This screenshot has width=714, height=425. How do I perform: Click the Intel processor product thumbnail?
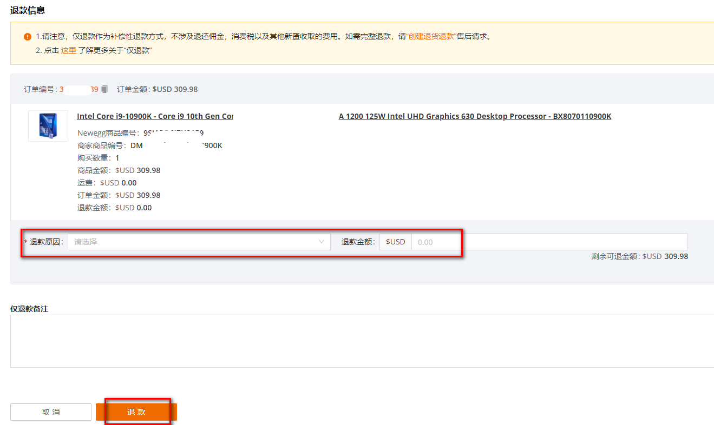(x=48, y=126)
